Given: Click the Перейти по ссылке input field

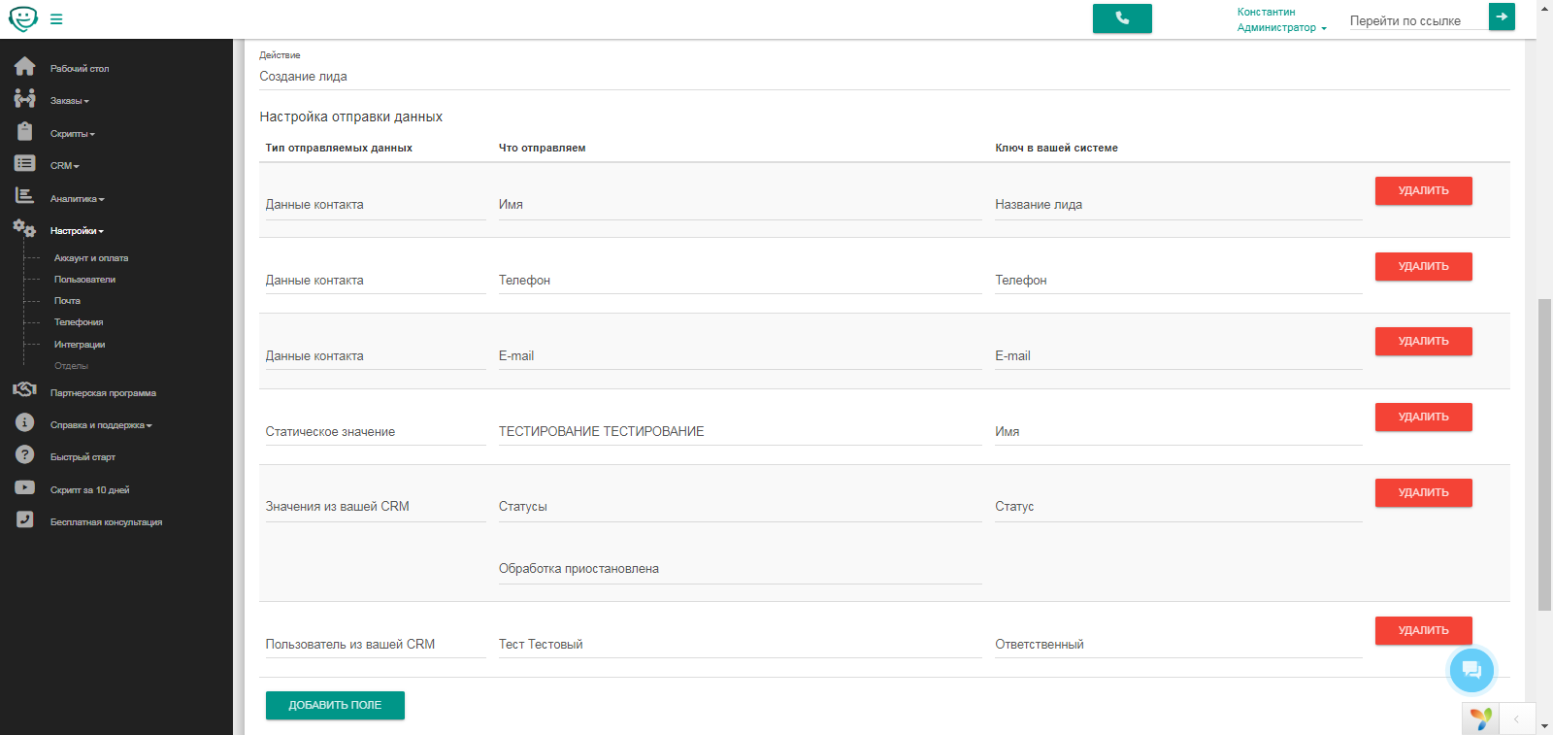Looking at the screenshot, I should [1417, 21].
